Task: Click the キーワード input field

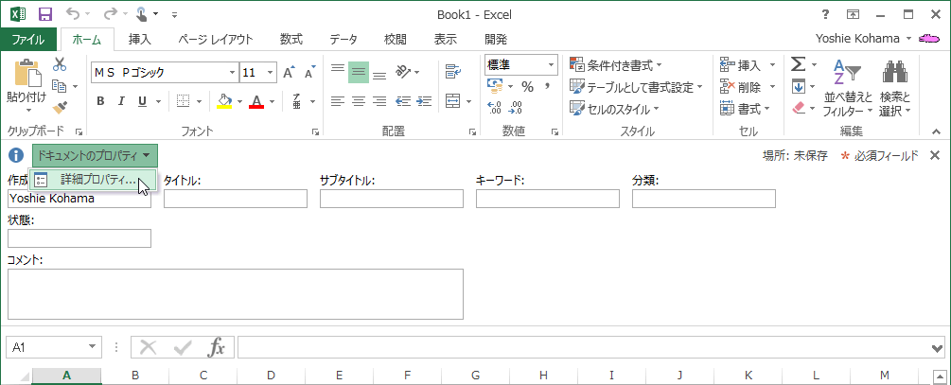Action: click(547, 199)
